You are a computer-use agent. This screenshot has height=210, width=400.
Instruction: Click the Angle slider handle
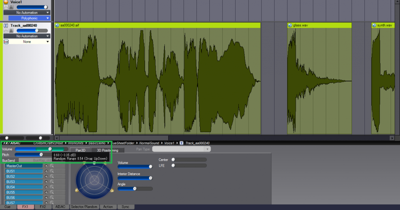pos(135,189)
